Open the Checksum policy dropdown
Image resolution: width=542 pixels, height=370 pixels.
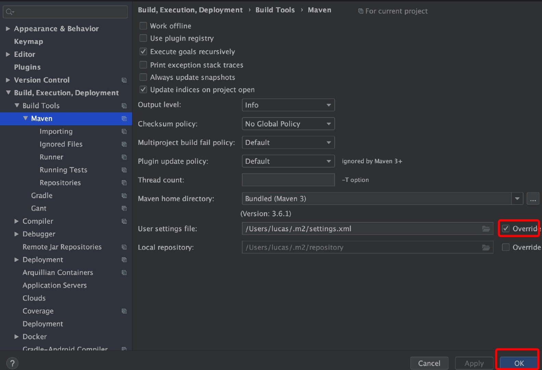click(288, 124)
